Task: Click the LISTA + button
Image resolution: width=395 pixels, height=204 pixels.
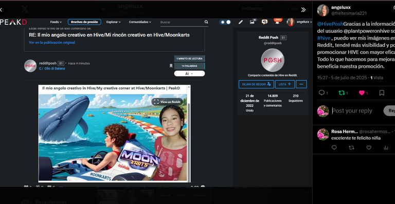Action: 285,84
